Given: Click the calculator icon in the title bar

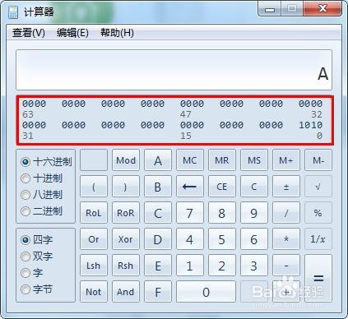Looking at the screenshot, I should (x=13, y=12).
